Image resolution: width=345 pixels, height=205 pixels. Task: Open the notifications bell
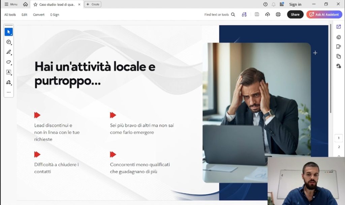coord(274,4)
